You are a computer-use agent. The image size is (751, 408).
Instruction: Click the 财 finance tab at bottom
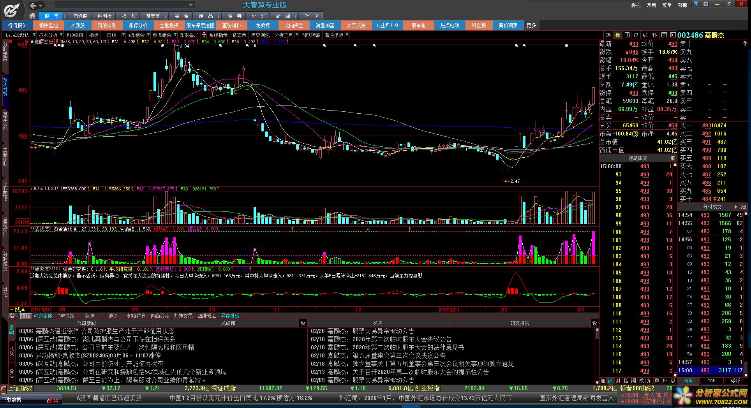(618, 381)
